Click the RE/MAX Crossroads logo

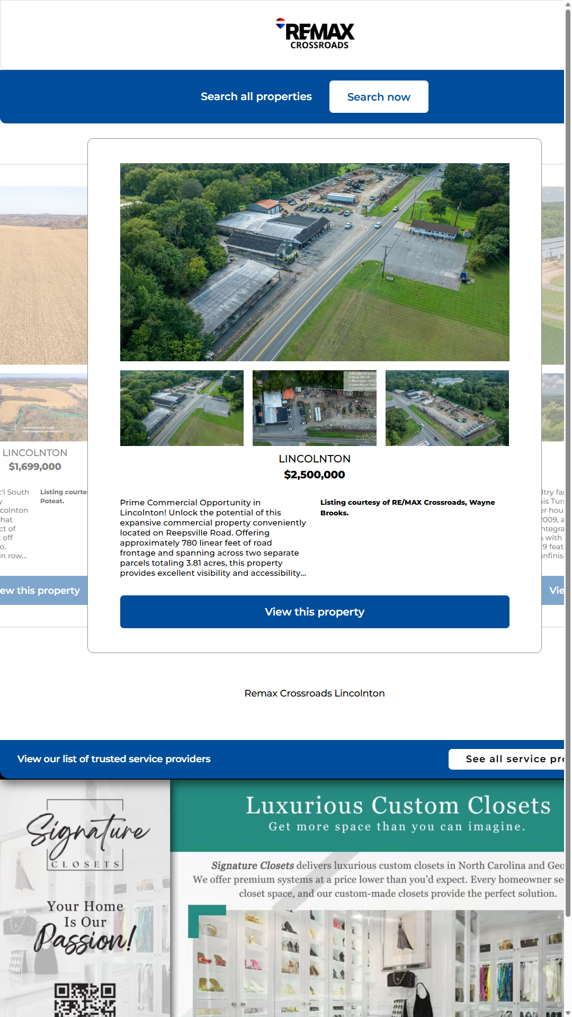316,34
